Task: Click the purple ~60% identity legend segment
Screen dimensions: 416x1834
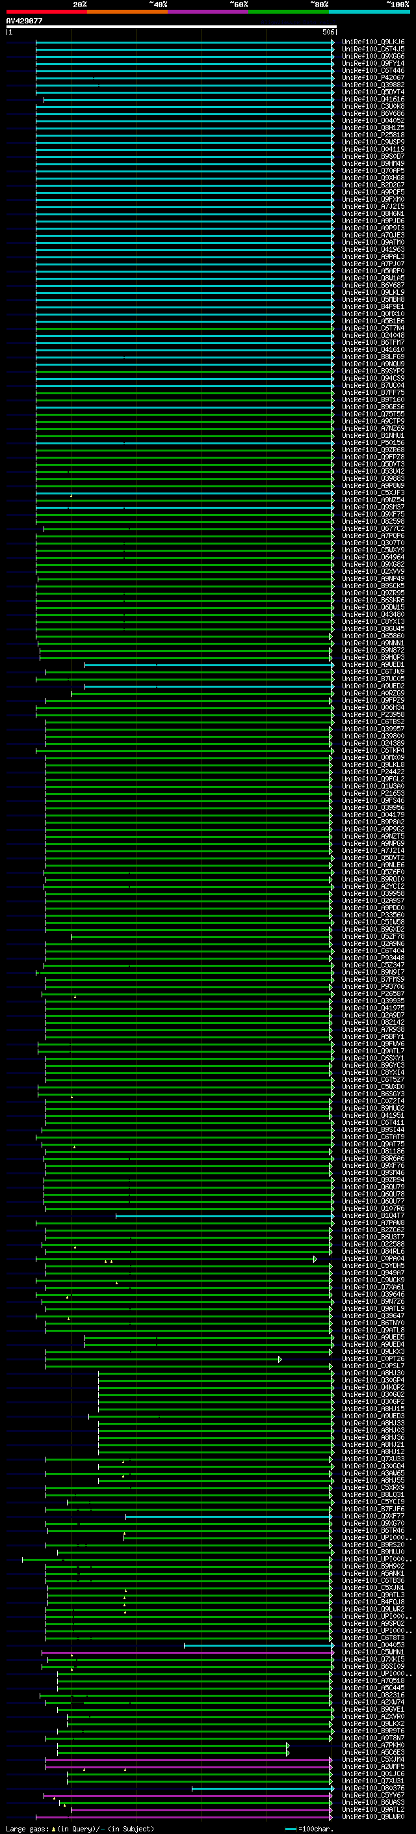Action: tap(209, 12)
